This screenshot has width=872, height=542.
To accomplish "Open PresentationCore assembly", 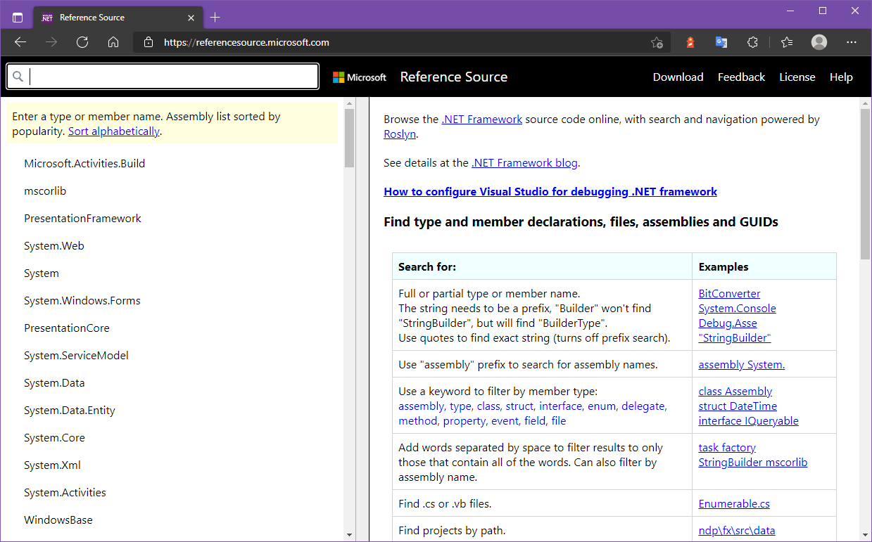I will [x=67, y=328].
